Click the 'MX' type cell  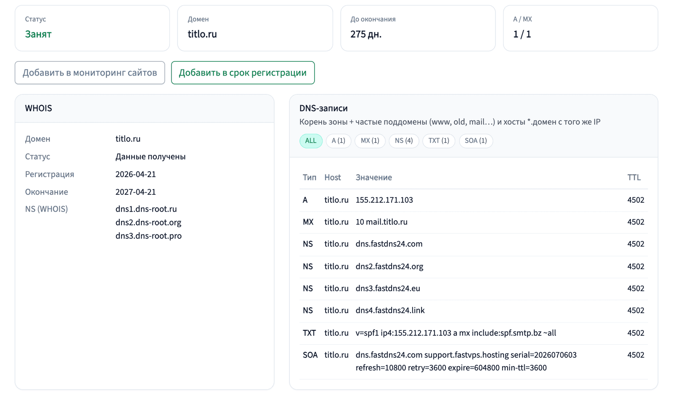tap(308, 222)
